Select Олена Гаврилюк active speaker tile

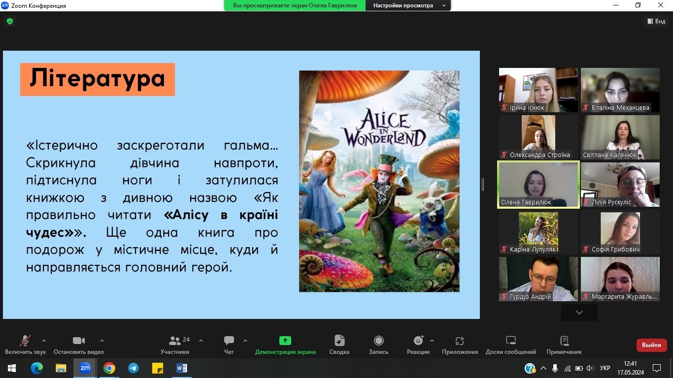(538, 185)
